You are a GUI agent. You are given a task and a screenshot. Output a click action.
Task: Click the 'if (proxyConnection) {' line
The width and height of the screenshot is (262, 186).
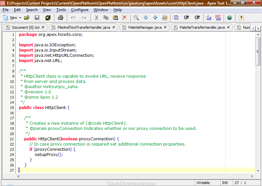(52, 149)
